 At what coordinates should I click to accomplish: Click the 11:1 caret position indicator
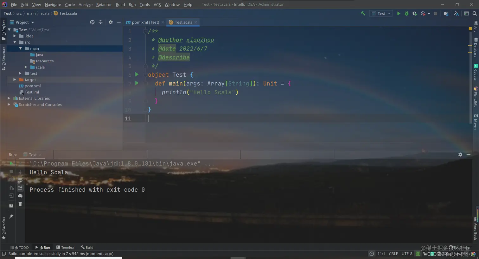pyautogui.click(x=381, y=254)
